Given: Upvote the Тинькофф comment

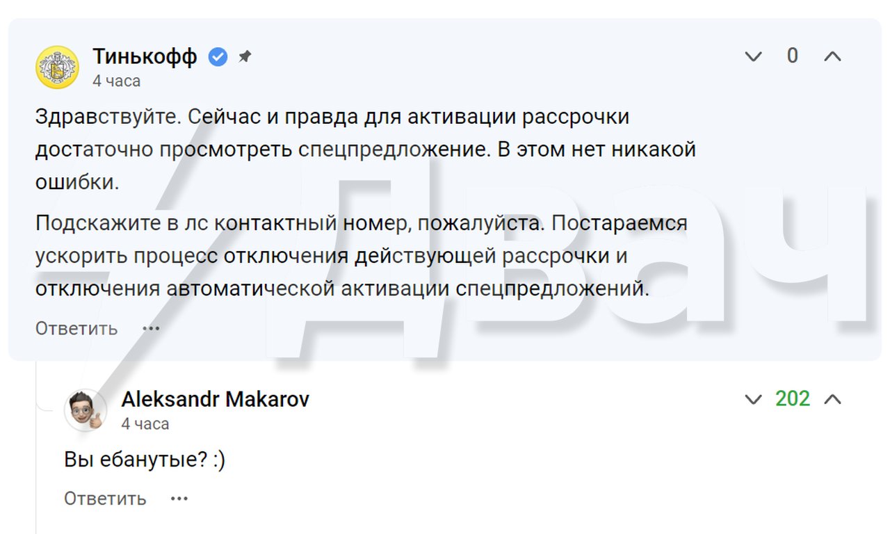Looking at the screenshot, I should (x=832, y=57).
